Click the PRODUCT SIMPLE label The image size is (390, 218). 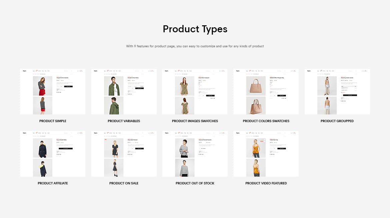(x=53, y=121)
